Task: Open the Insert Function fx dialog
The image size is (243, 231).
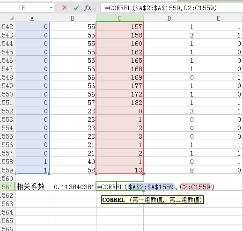Action: 88,7
